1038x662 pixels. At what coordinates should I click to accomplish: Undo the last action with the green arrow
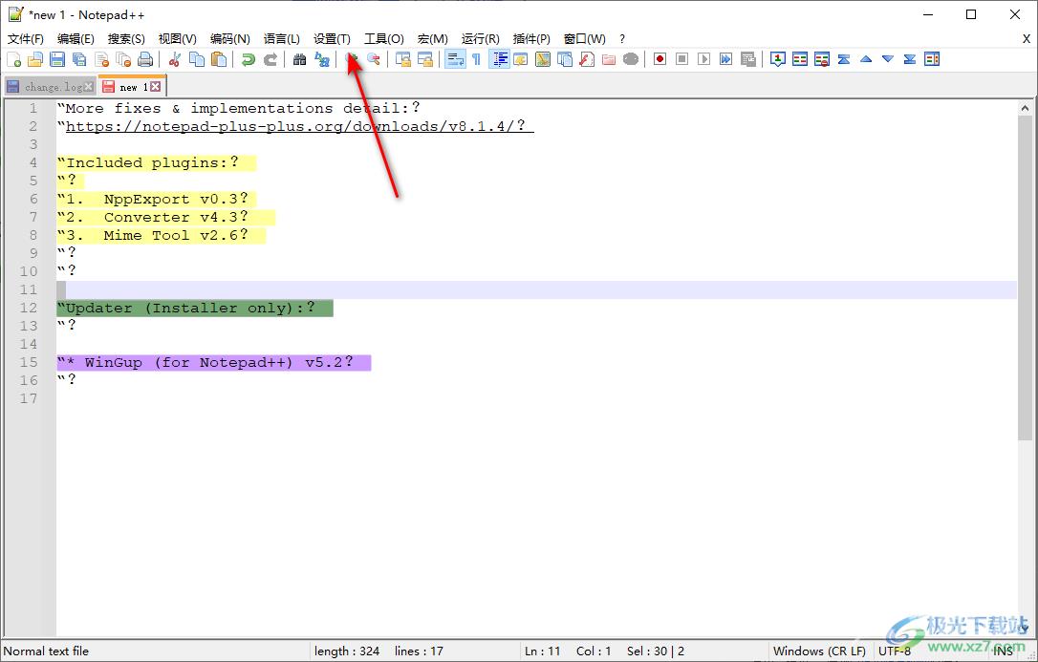coord(249,59)
